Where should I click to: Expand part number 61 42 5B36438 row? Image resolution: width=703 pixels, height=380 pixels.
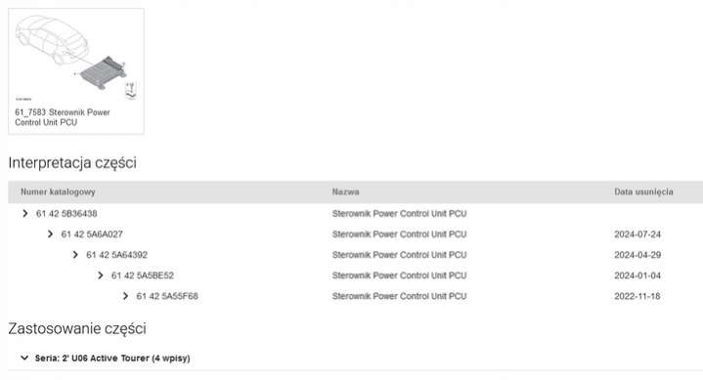(25, 214)
